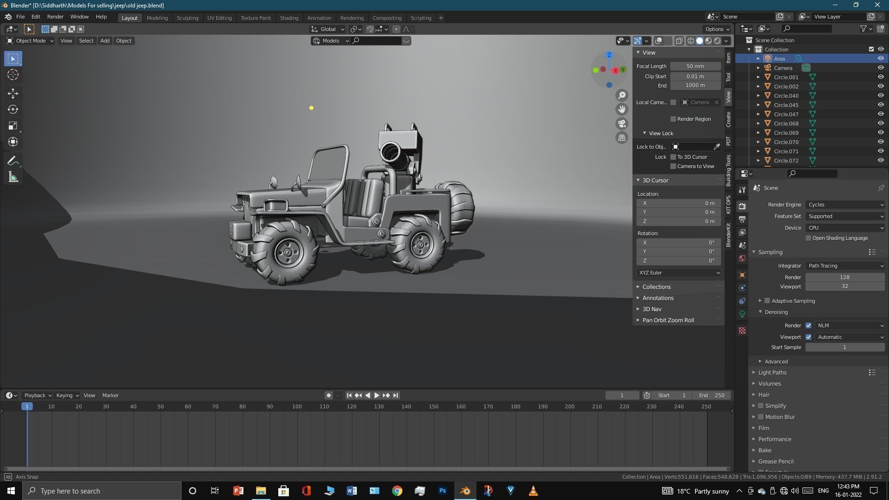Open the Window menu

pos(79,17)
